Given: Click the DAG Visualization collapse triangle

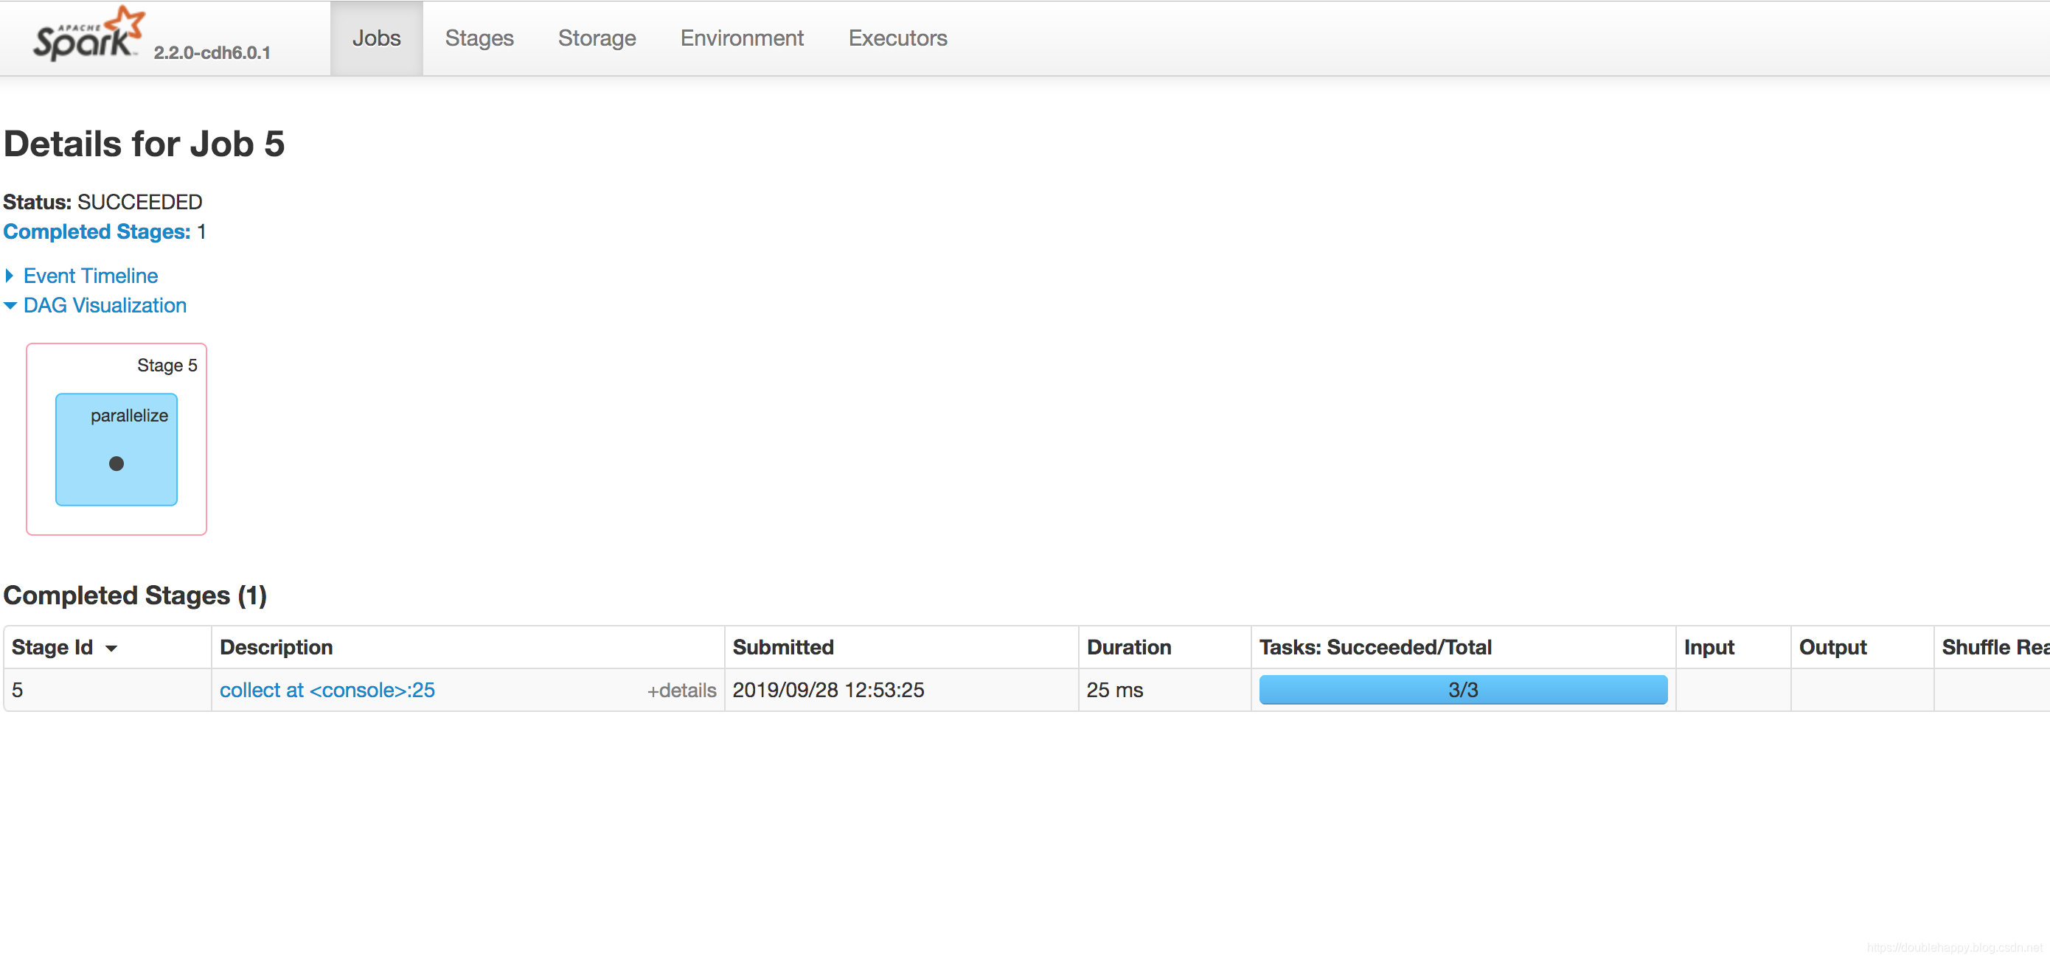Looking at the screenshot, I should (10, 306).
